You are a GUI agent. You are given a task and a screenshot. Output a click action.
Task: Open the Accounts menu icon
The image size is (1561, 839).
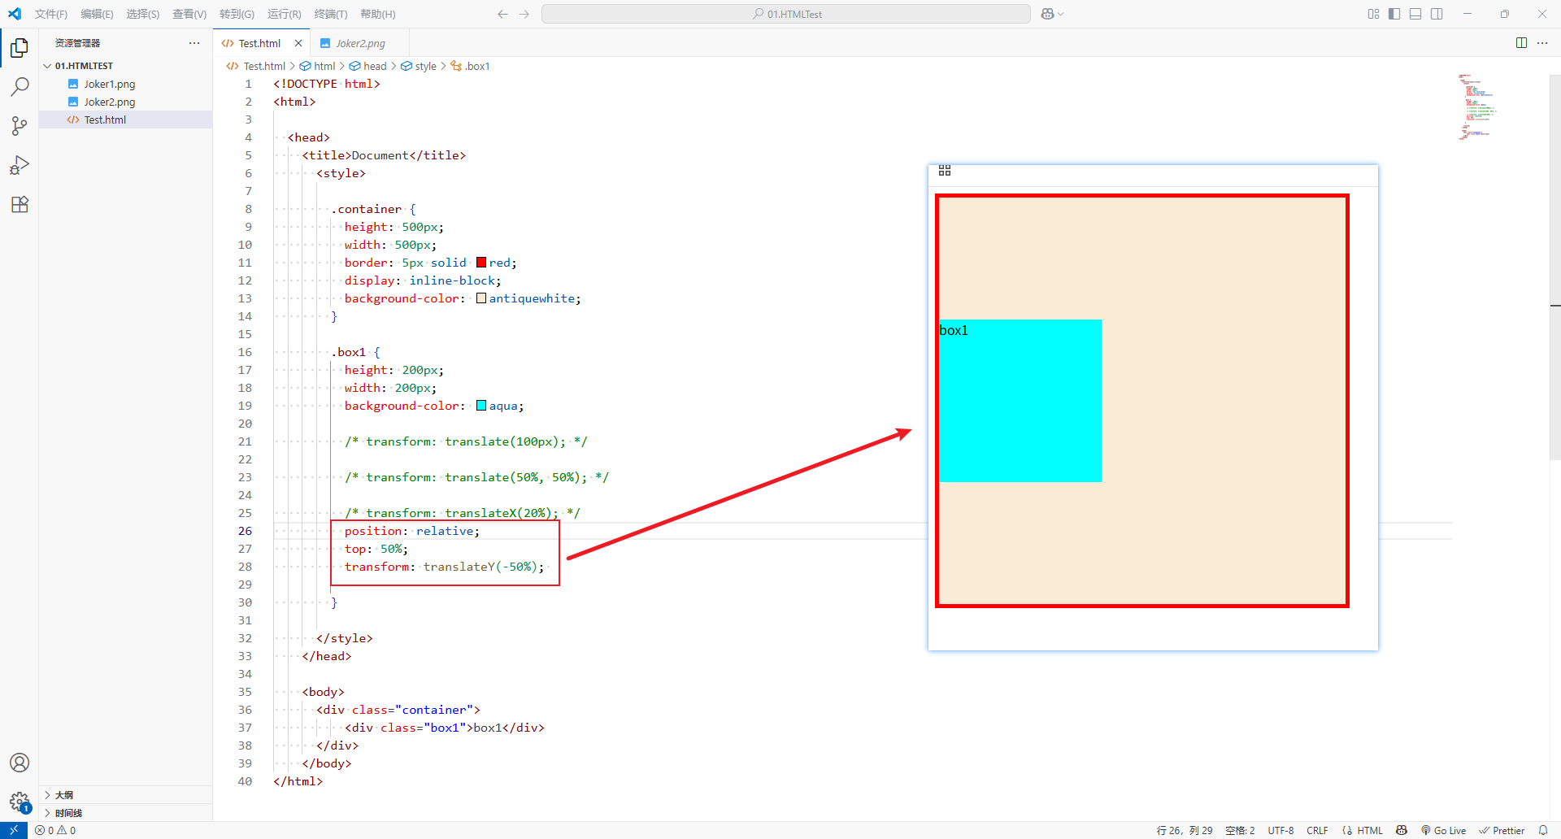click(x=20, y=763)
